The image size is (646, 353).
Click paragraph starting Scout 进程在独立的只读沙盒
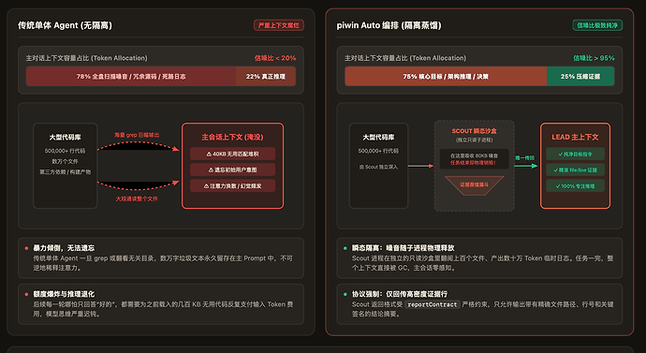tap(482, 263)
